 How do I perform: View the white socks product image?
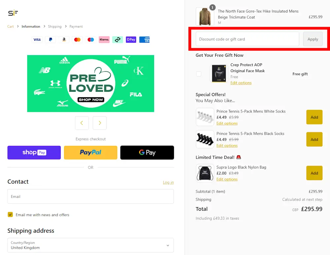click(x=205, y=117)
